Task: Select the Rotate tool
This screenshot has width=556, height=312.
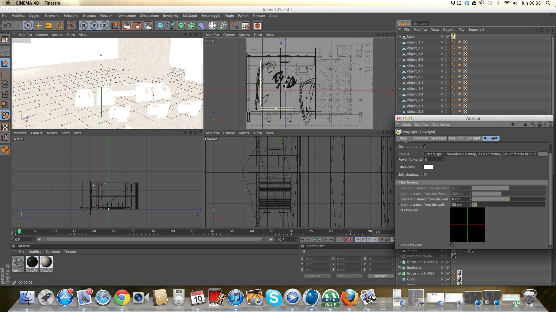Action: (59, 26)
